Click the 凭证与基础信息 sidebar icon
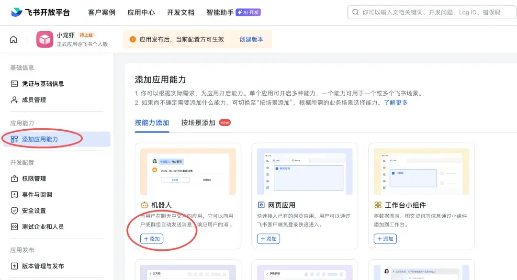517x280 pixels. (x=14, y=84)
